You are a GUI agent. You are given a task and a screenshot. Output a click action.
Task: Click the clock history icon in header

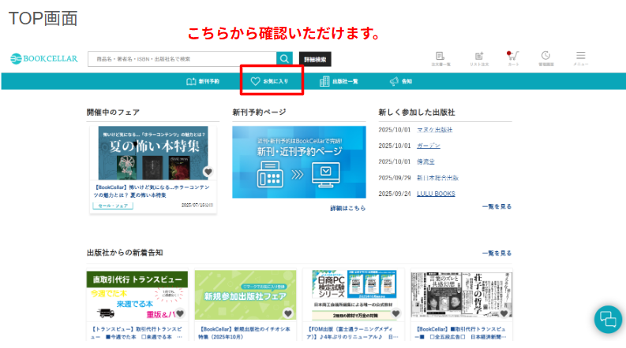(x=545, y=58)
